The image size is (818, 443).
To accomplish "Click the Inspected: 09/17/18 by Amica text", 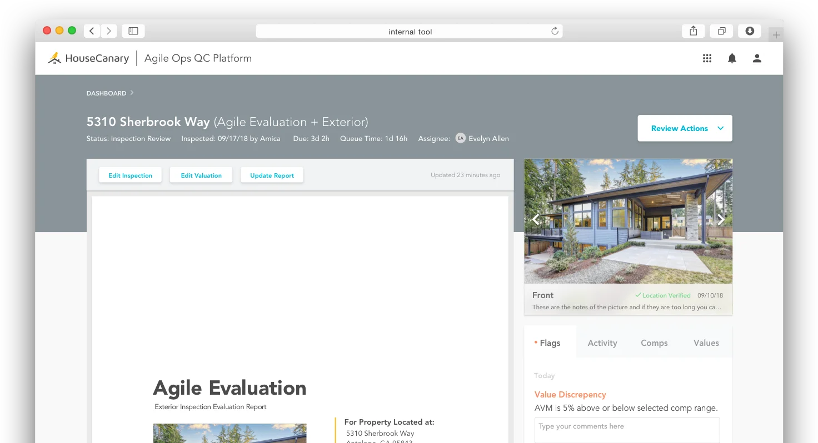I will pos(231,138).
